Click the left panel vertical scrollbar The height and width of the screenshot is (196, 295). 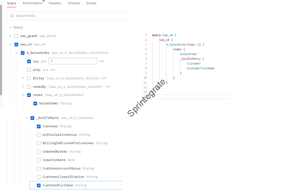pos(1,49)
